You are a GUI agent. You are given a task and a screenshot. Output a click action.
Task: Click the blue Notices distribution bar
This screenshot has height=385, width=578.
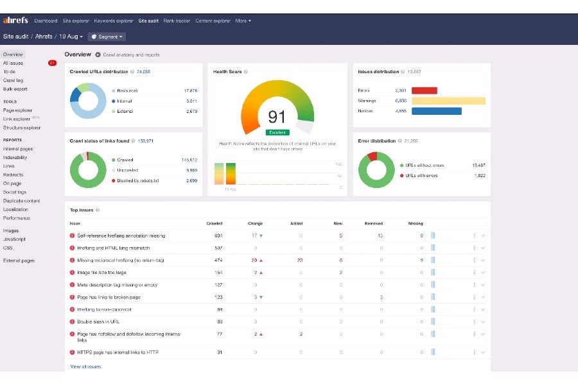437,111
